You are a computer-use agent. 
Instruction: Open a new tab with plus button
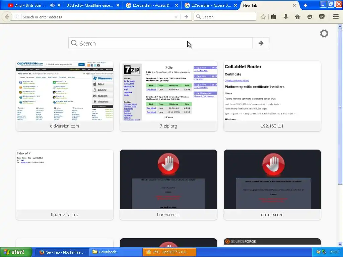(305, 5)
